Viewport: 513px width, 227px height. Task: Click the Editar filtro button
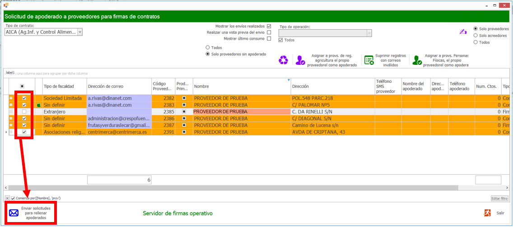point(499,198)
